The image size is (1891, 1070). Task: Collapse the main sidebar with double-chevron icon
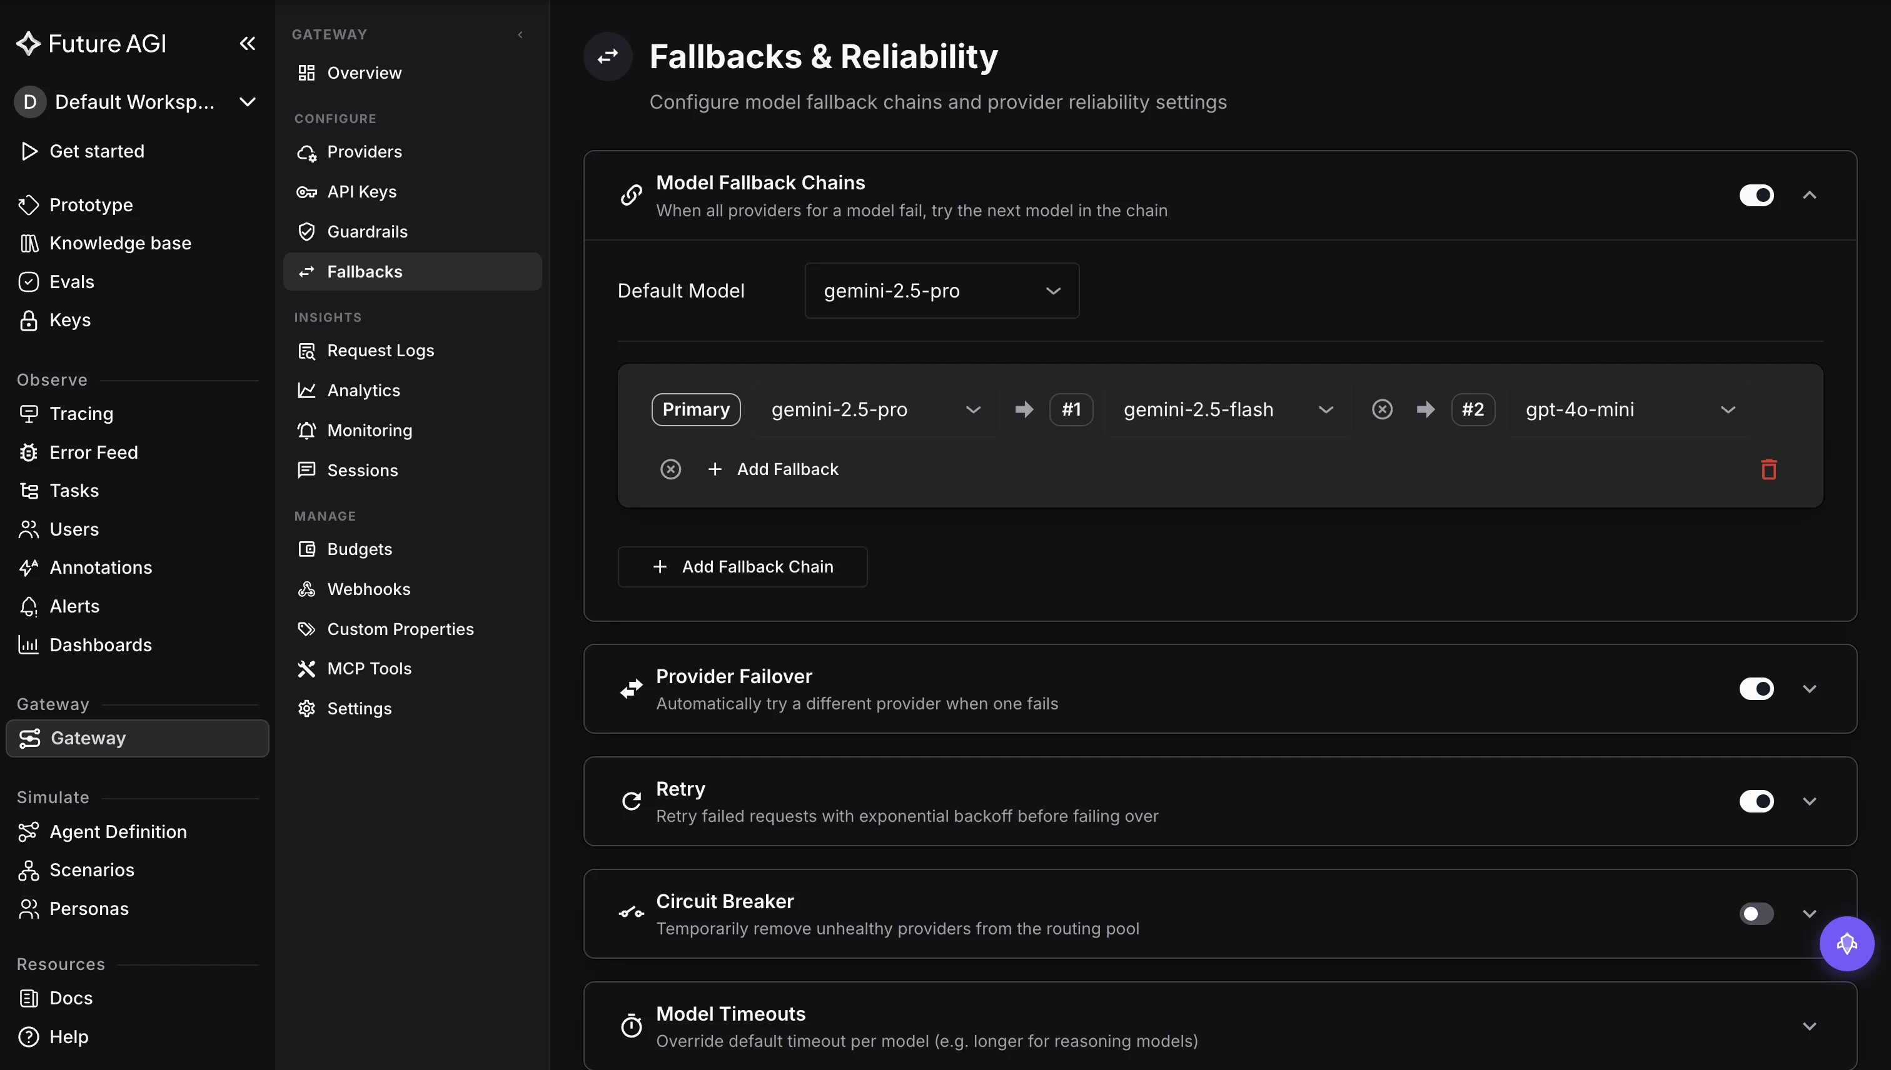pyautogui.click(x=247, y=43)
